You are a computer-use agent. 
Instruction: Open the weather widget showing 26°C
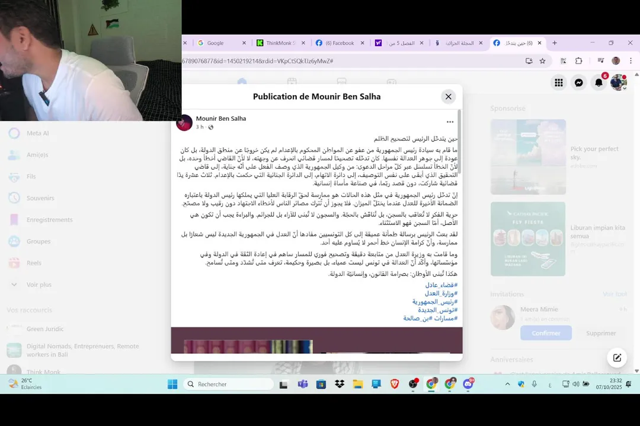point(25,383)
